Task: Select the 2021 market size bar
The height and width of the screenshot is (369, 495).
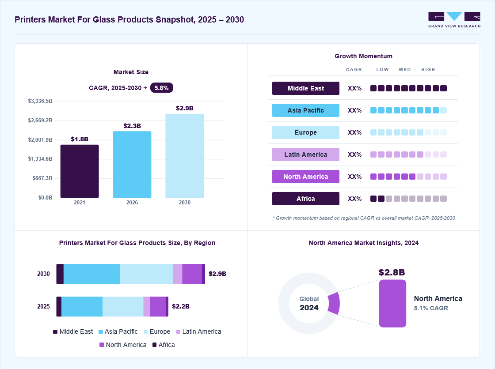Action: (80, 171)
